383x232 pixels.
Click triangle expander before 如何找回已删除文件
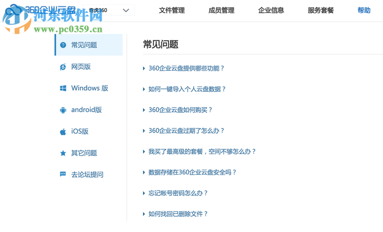click(144, 214)
